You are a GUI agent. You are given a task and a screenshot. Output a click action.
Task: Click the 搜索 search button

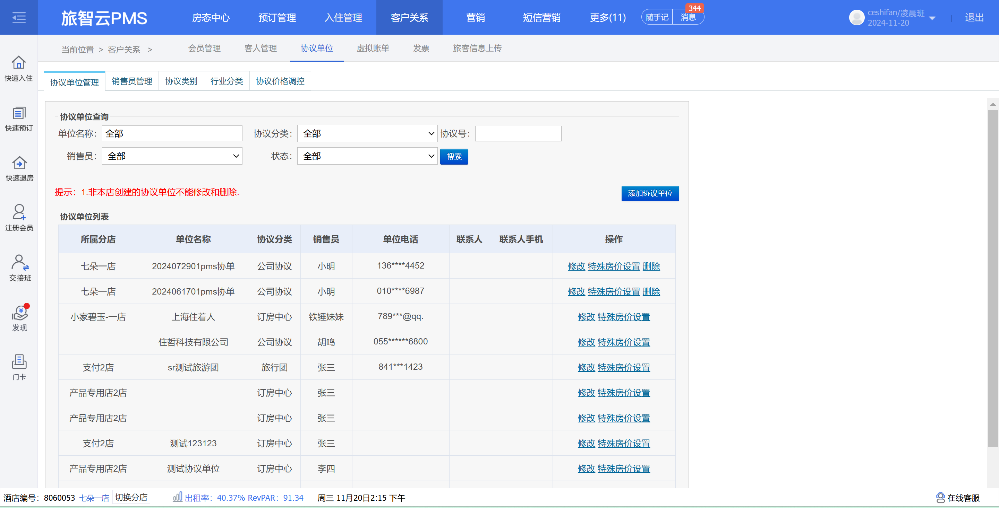click(x=454, y=157)
